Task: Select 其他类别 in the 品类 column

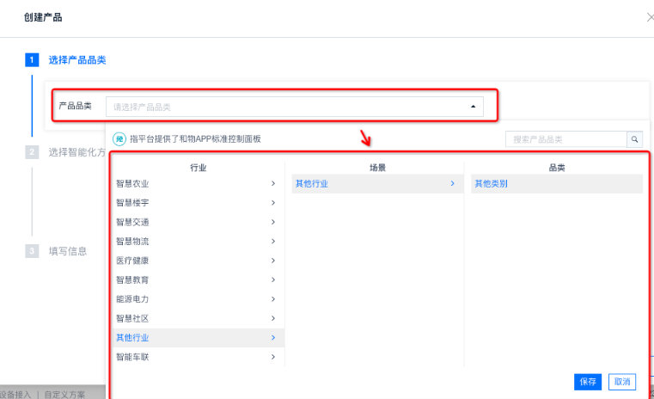Action: 491,183
